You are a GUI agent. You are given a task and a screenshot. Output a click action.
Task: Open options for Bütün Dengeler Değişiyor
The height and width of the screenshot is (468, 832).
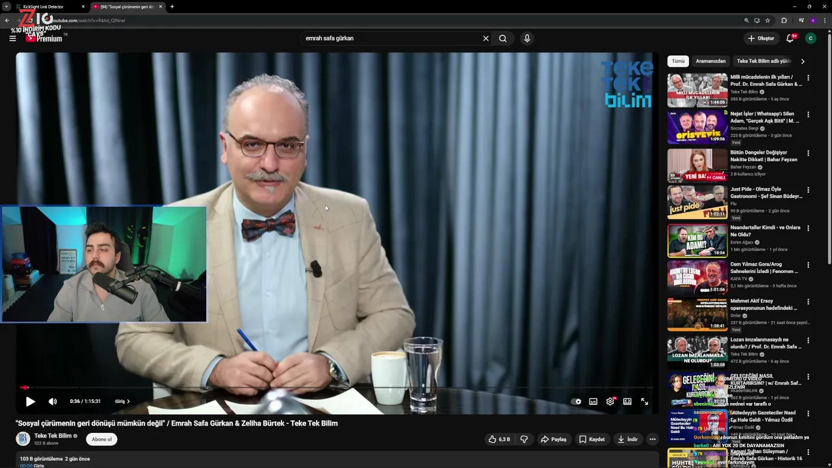tap(809, 153)
